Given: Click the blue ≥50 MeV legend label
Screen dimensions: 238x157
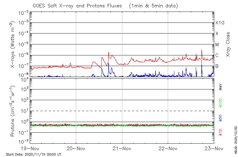Looking at the screenshot, I should (220, 118).
